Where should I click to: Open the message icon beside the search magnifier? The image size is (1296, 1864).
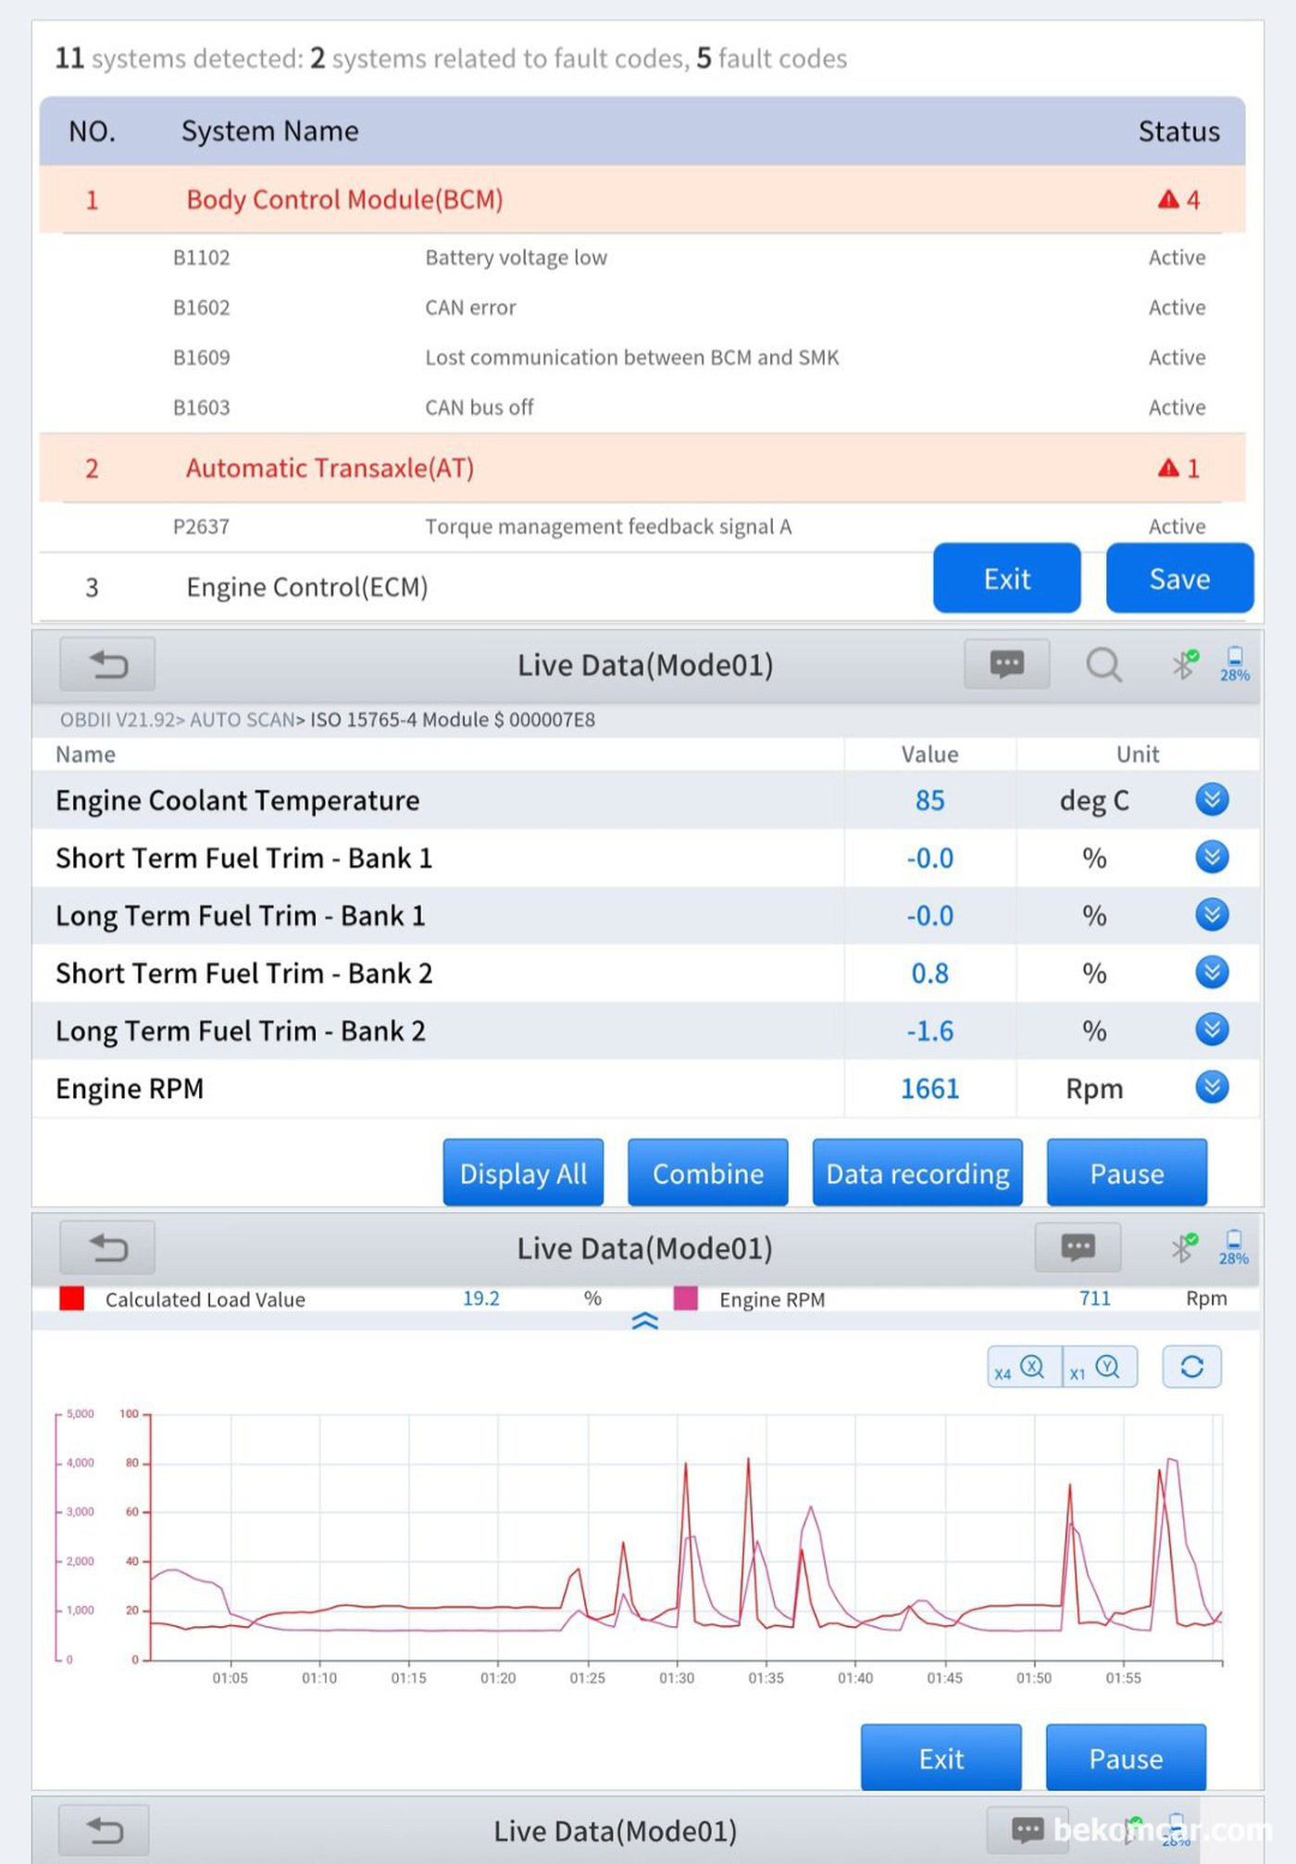pyautogui.click(x=1006, y=664)
